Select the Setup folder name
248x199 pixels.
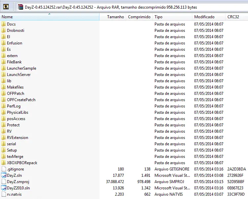[12, 150]
